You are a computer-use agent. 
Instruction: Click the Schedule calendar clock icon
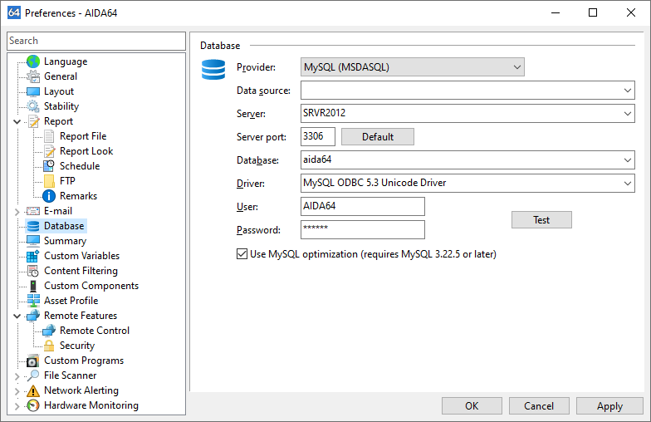pos(48,166)
